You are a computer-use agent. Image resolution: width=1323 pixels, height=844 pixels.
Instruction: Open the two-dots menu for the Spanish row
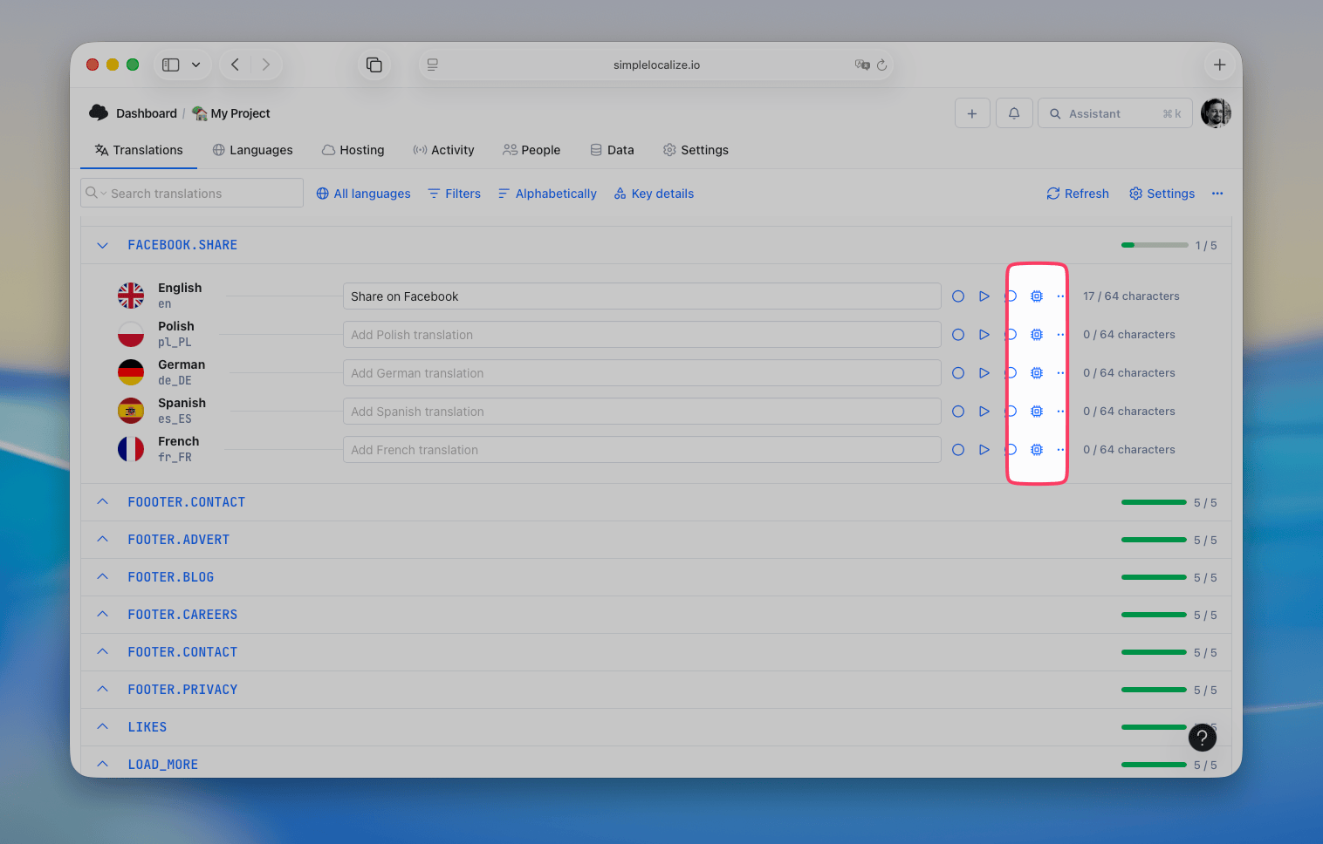pos(1059,411)
